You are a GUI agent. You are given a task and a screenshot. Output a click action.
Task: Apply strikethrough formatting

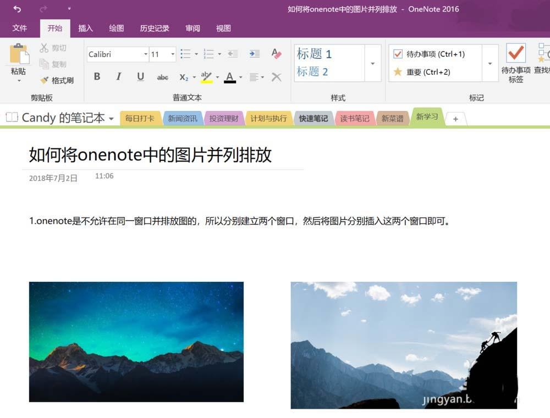pyautogui.click(x=162, y=77)
